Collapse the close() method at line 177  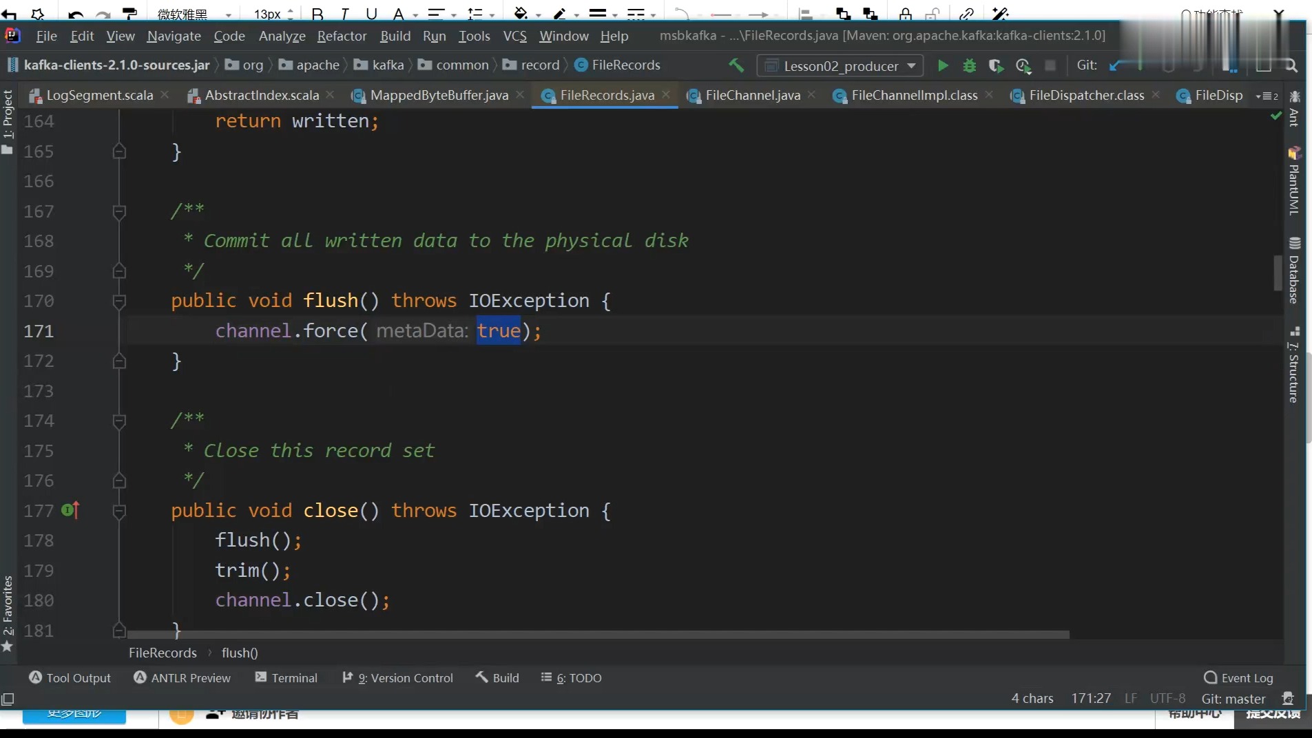[119, 511]
